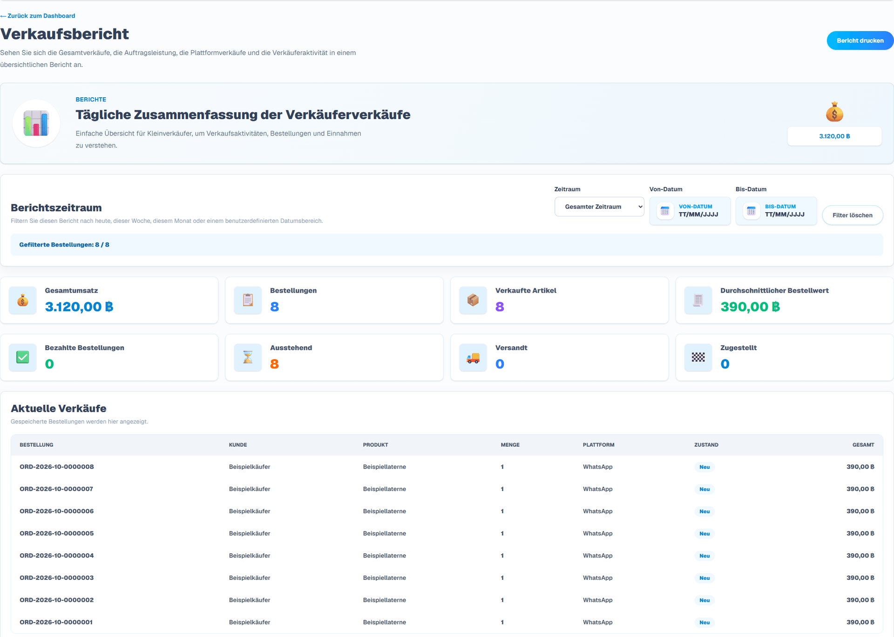The width and height of the screenshot is (894, 637).
Task: Click the Neu status badge of order 0000008
Action: click(x=704, y=467)
